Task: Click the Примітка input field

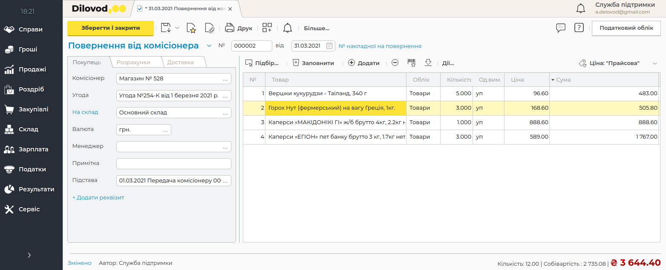Action: tap(173, 164)
